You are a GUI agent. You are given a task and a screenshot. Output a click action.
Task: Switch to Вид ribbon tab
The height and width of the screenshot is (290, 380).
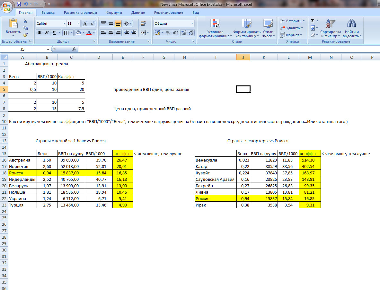[x=196, y=13]
